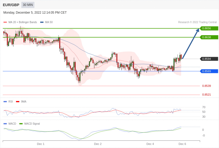
Task: Click the MA 20 + Bollinger Bands legend swatch
Action: (x=5, y=22)
